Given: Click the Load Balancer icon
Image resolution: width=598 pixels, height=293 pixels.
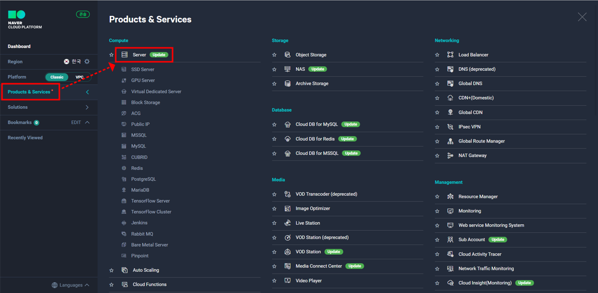Looking at the screenshot, I should point(450,55).
